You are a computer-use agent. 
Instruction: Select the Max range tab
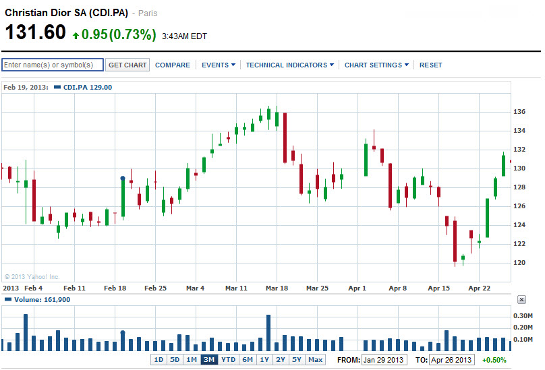tap(315, 360)
